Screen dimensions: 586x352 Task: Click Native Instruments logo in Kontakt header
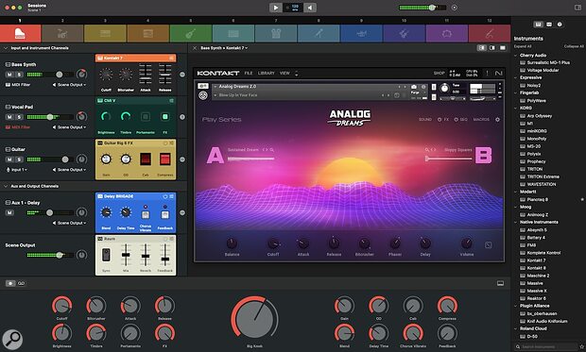498,73
